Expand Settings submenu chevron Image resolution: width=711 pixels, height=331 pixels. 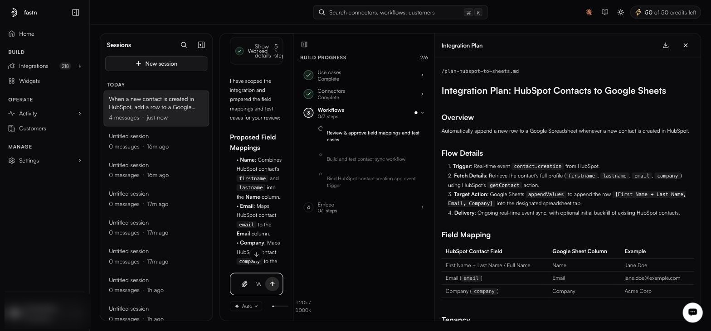pyautogui.click(x=80, y=161)
